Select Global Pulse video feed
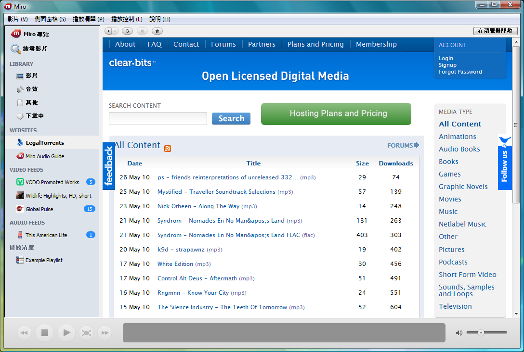Viewport: 524px width, 352px height. (x=52, y=209)
